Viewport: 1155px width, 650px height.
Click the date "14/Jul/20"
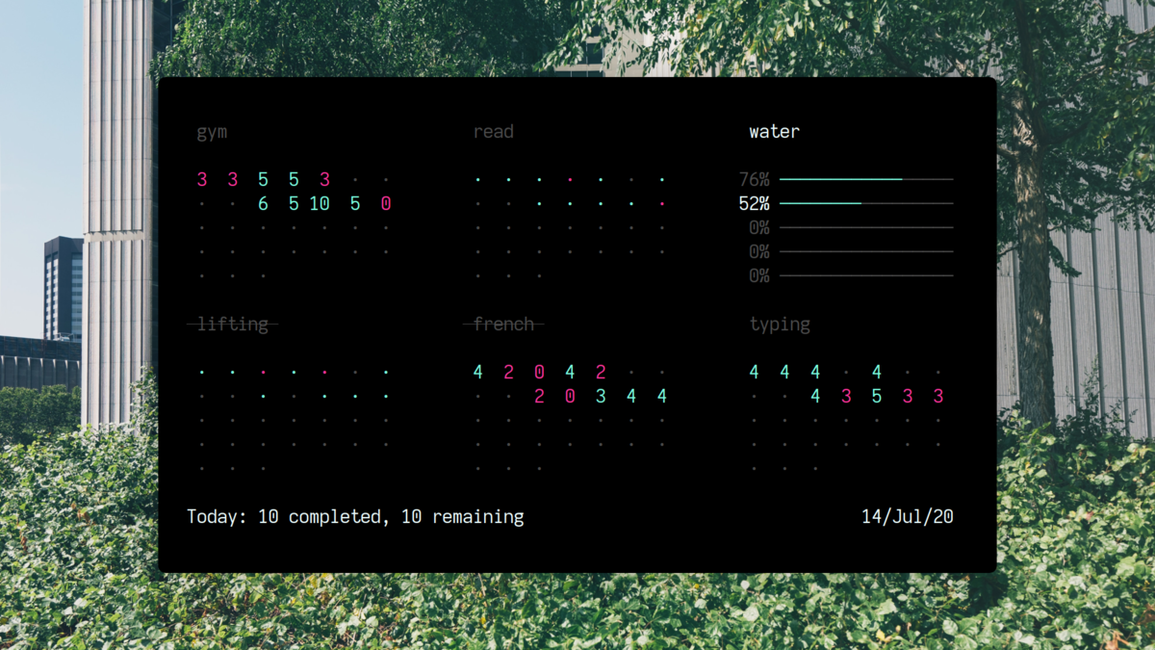[x=907, y=516]
